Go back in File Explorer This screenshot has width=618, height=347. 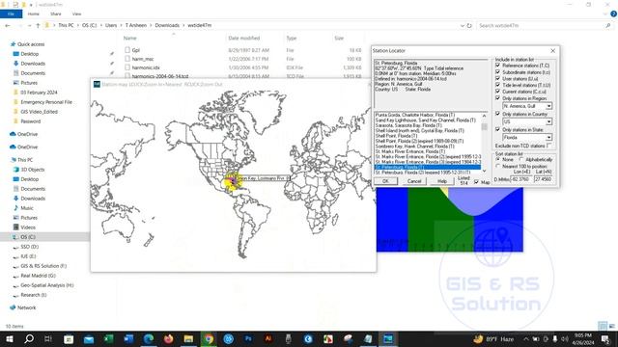click(8, 26)
